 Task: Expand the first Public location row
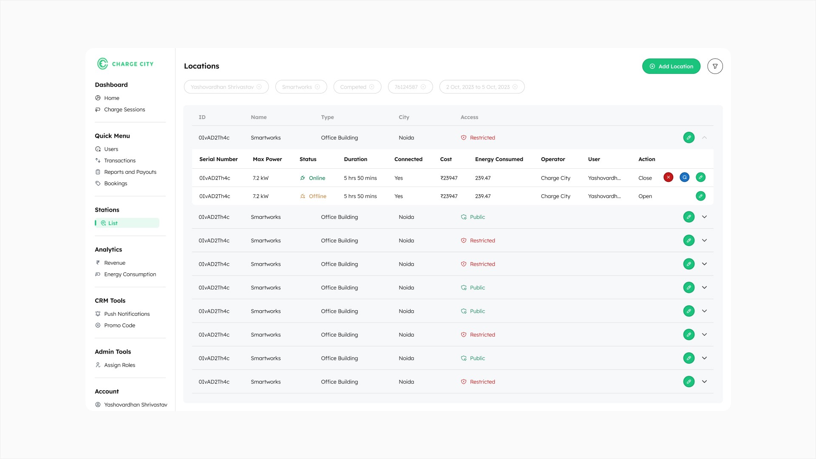(x=704, y=217)
